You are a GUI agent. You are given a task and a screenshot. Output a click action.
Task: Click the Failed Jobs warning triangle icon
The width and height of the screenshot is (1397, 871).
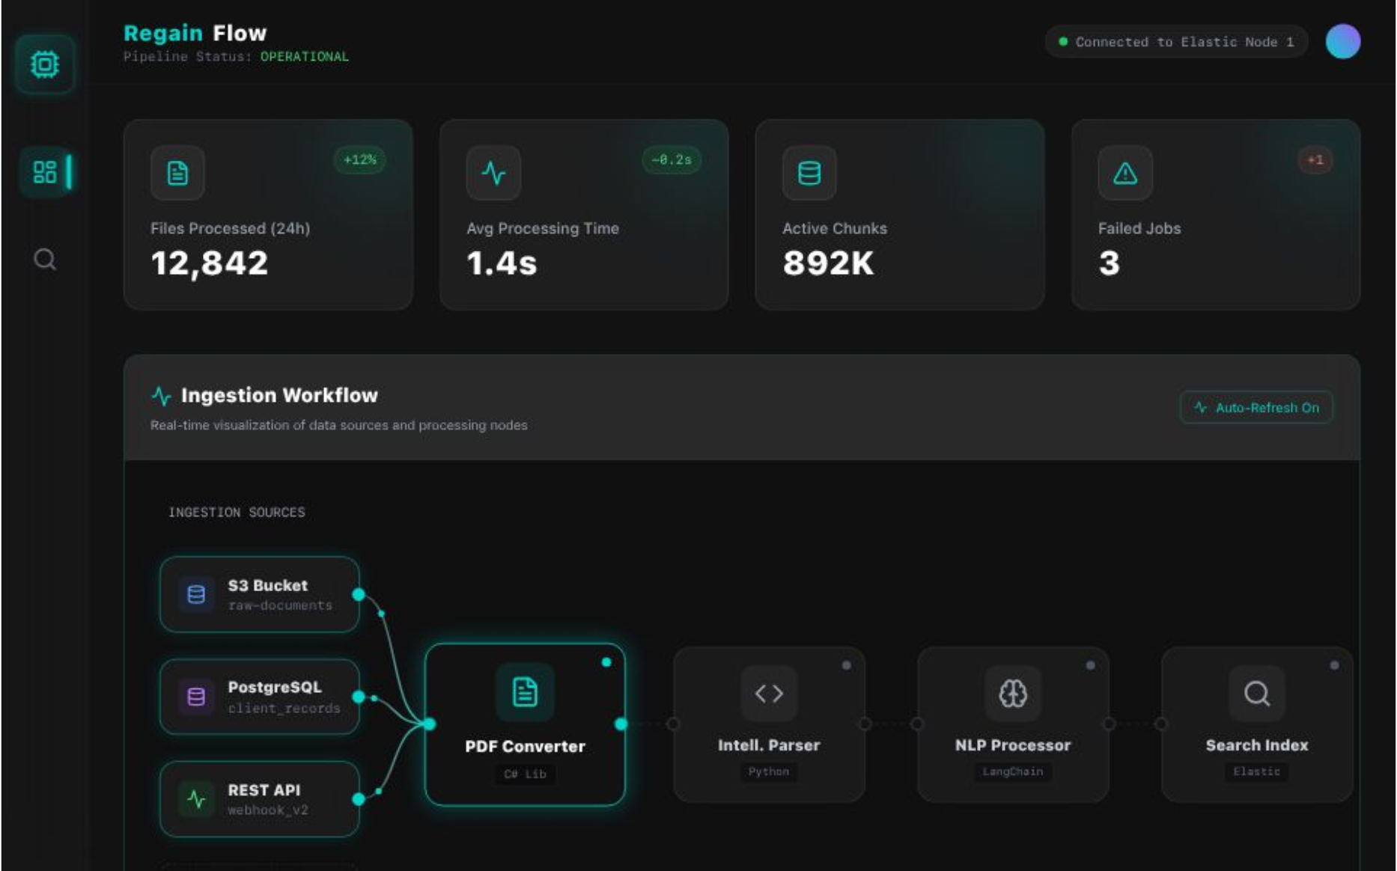point(1124,173)
